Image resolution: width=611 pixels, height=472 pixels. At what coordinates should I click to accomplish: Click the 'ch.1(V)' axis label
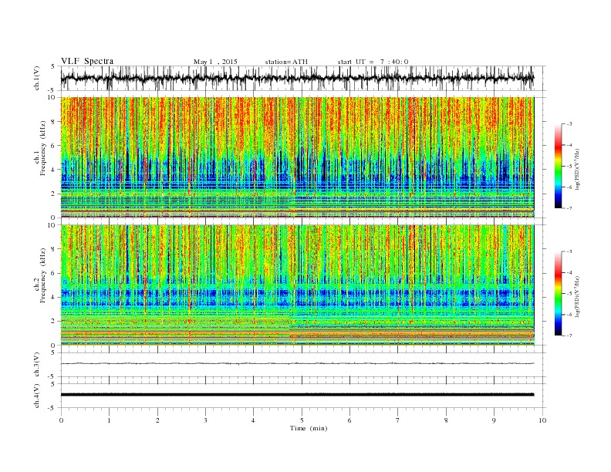[x=37, y=78]
